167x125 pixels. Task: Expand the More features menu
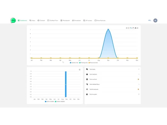[x=100, y=20]
